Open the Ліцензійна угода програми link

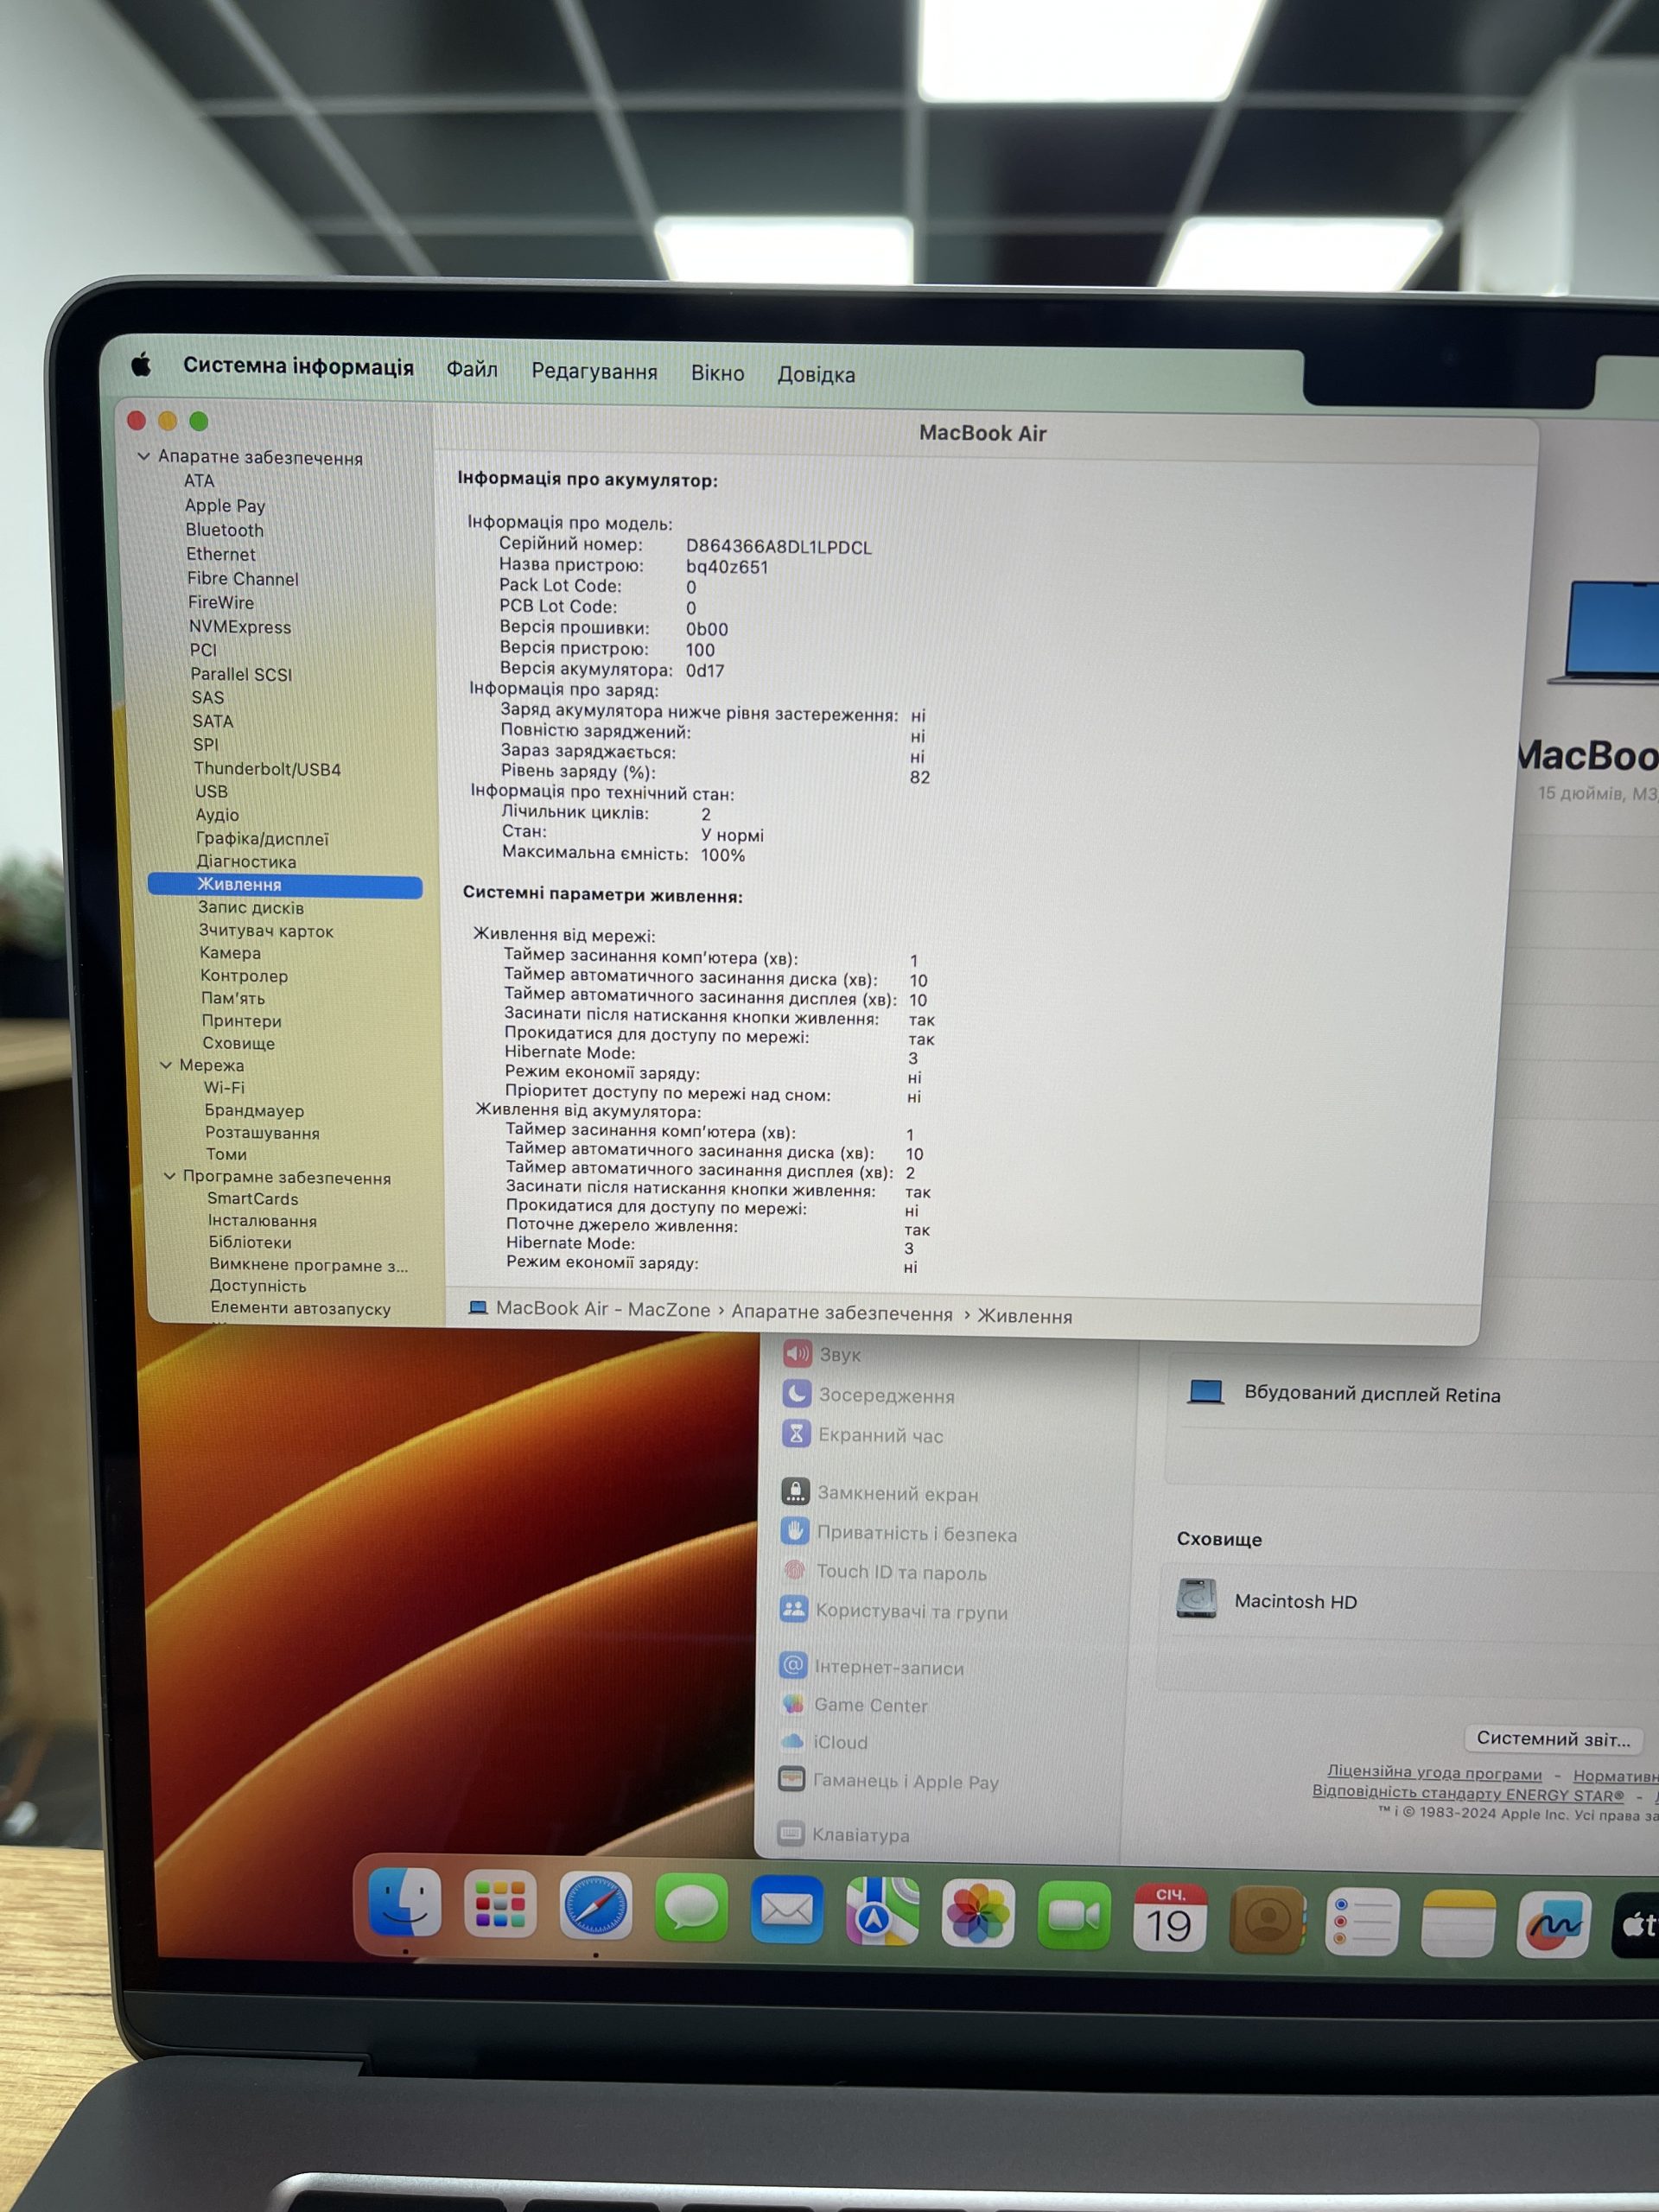point(1434,1773)
